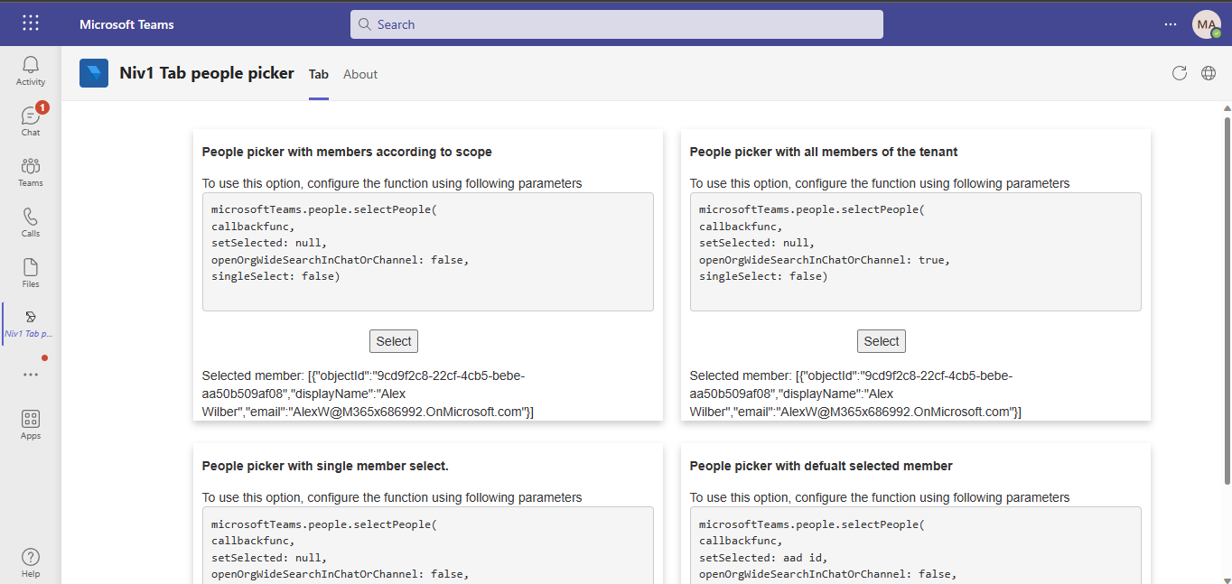Click Select under scope-based people picker
The height and width of the screenshot is (584, 1232).
393,341
